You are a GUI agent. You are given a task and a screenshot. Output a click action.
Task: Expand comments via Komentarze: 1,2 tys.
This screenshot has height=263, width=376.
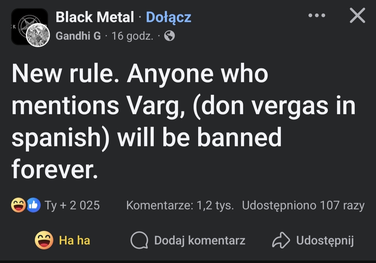coord(180,205)
